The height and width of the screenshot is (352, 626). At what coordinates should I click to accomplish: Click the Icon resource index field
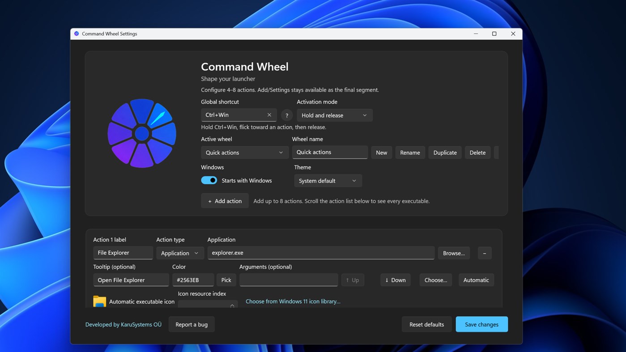pos(208,304)
